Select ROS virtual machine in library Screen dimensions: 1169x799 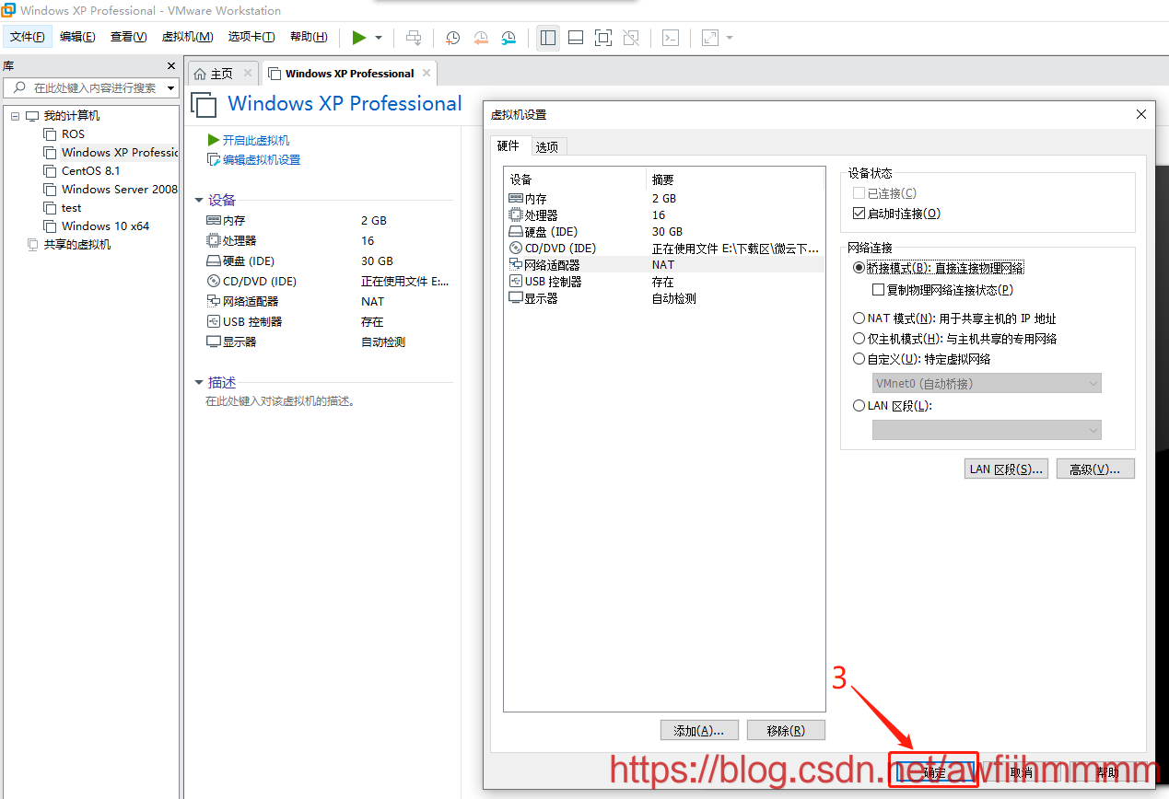(x=73, y=134)
